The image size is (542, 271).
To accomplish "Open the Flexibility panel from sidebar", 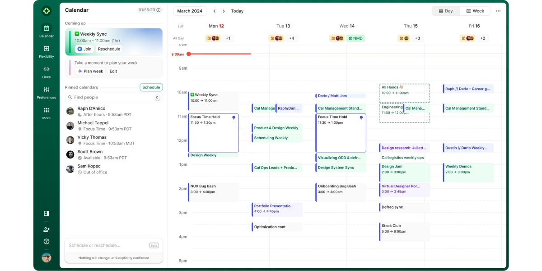I will [46, 48].
